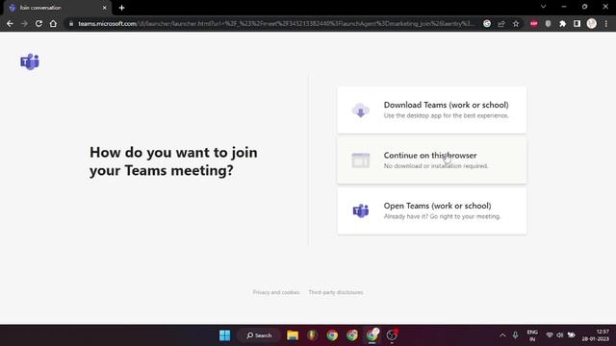Show hidden system tray icons
This screenshot has height=346, width=616.
pos(502,335)
